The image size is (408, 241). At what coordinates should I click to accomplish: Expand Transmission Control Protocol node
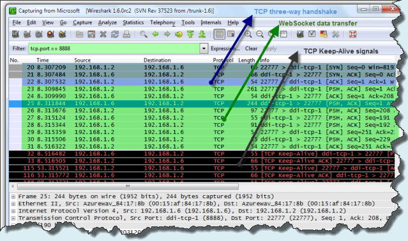pos(13,218)
